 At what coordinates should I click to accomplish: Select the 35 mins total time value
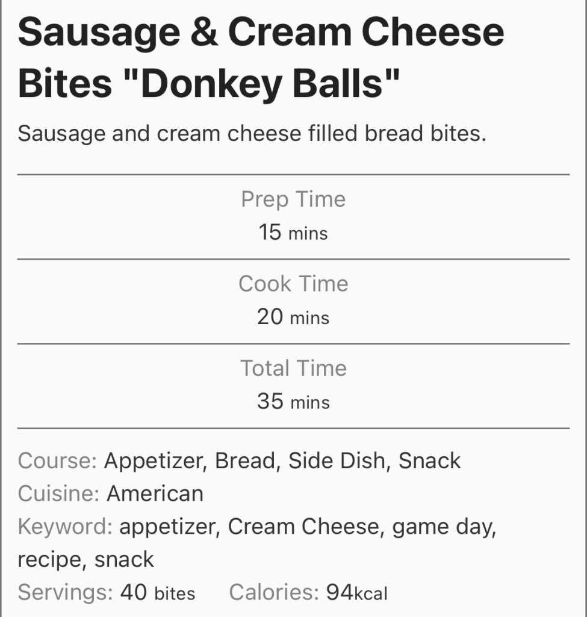(x=293, y=401)
